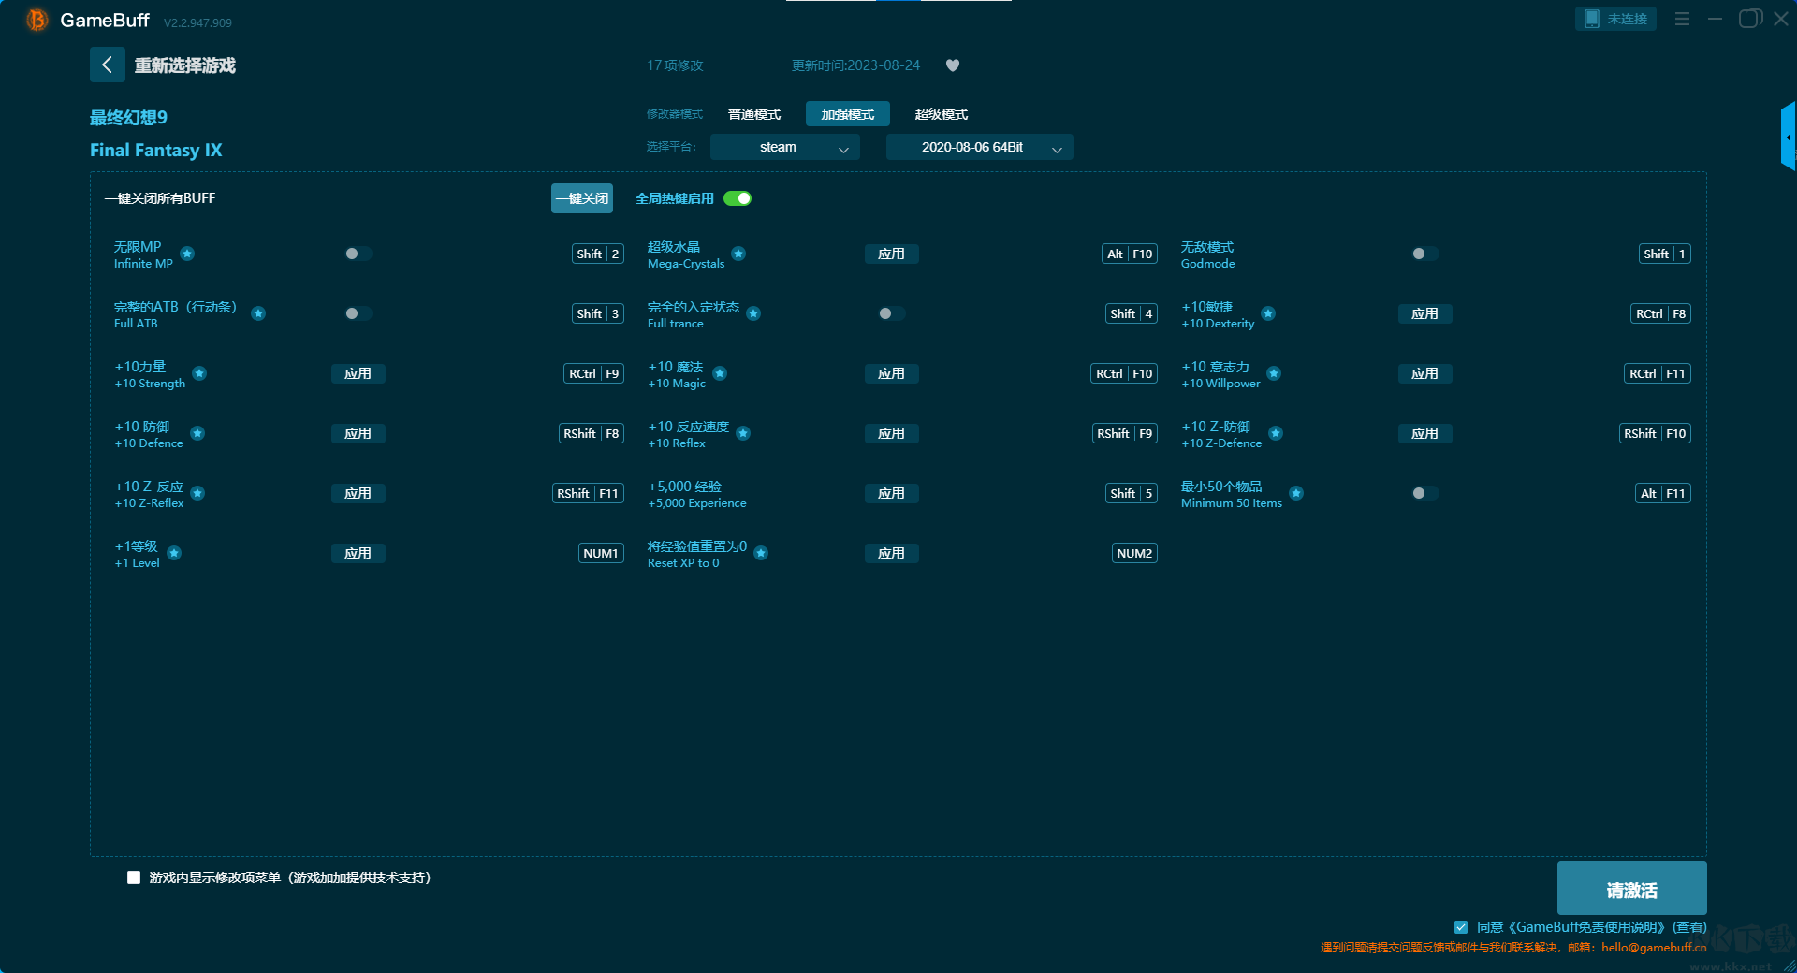
Task: Enable the Godmode toggle
Action: (x=1424, y=254)
